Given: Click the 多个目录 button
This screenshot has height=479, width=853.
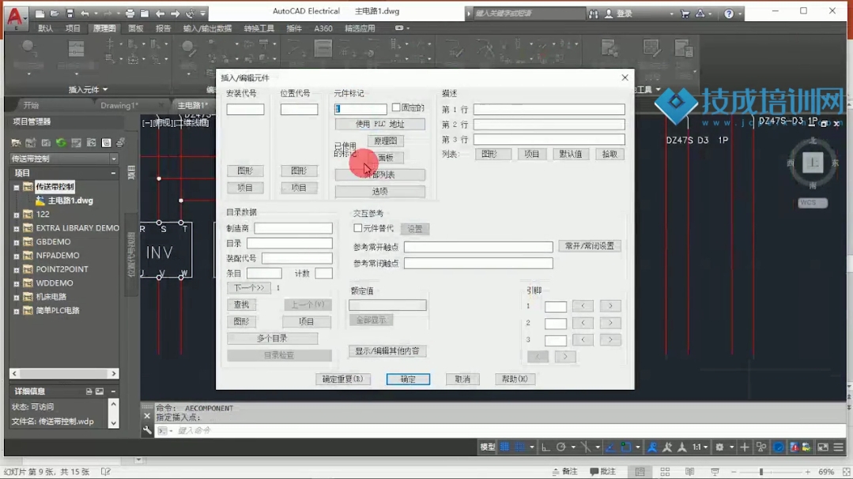Looking at the screenshot, I should tap(272, 339).
